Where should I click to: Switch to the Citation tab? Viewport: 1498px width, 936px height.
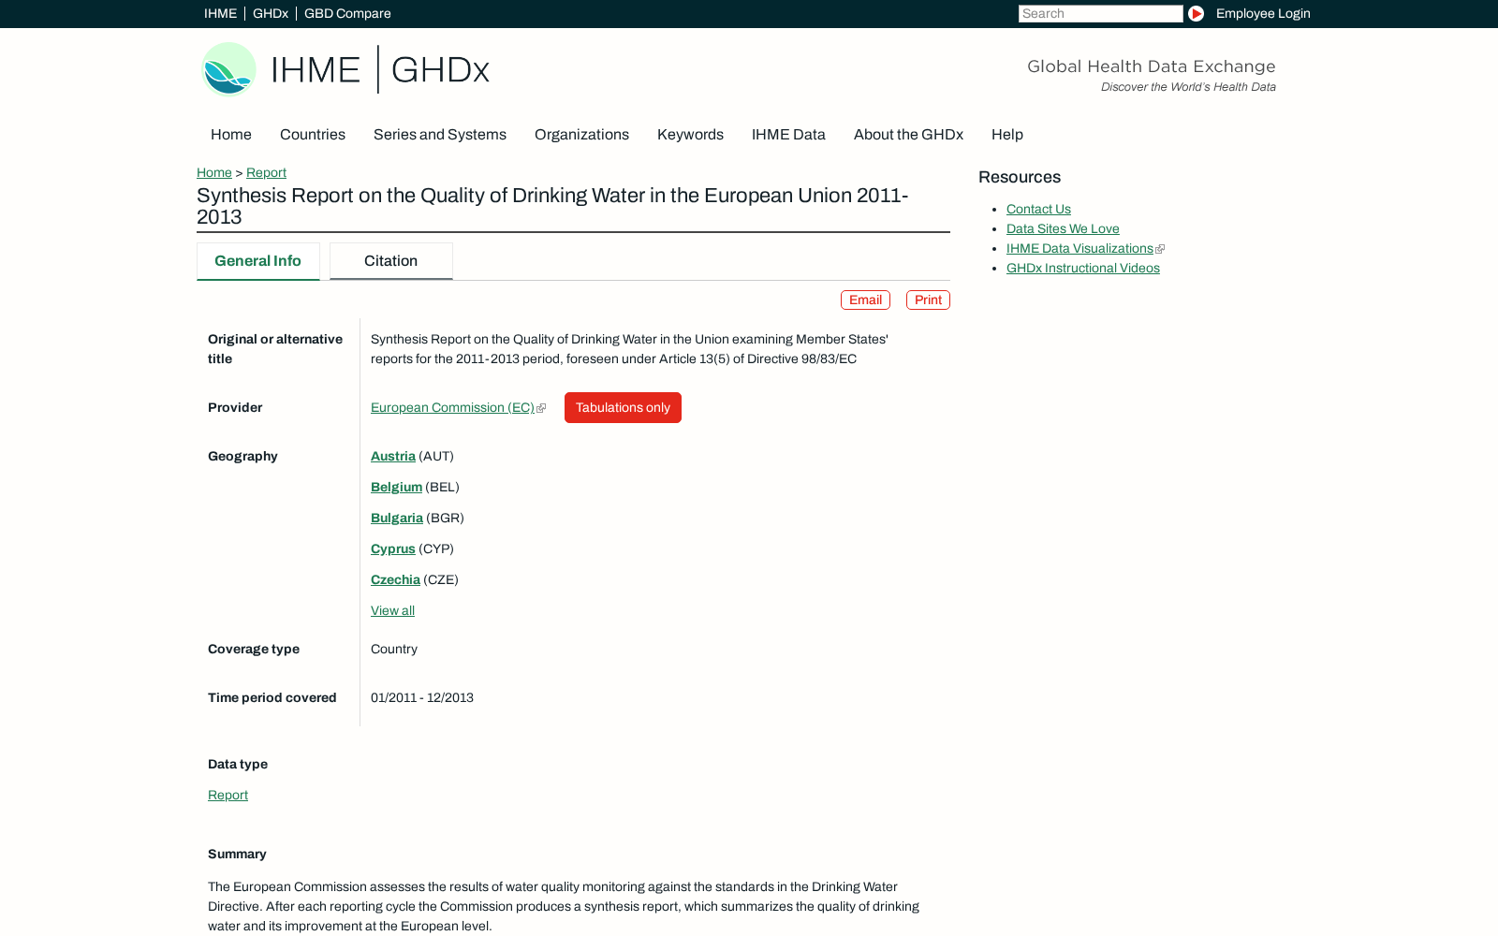pyautogui.click(x=391, y=261)
